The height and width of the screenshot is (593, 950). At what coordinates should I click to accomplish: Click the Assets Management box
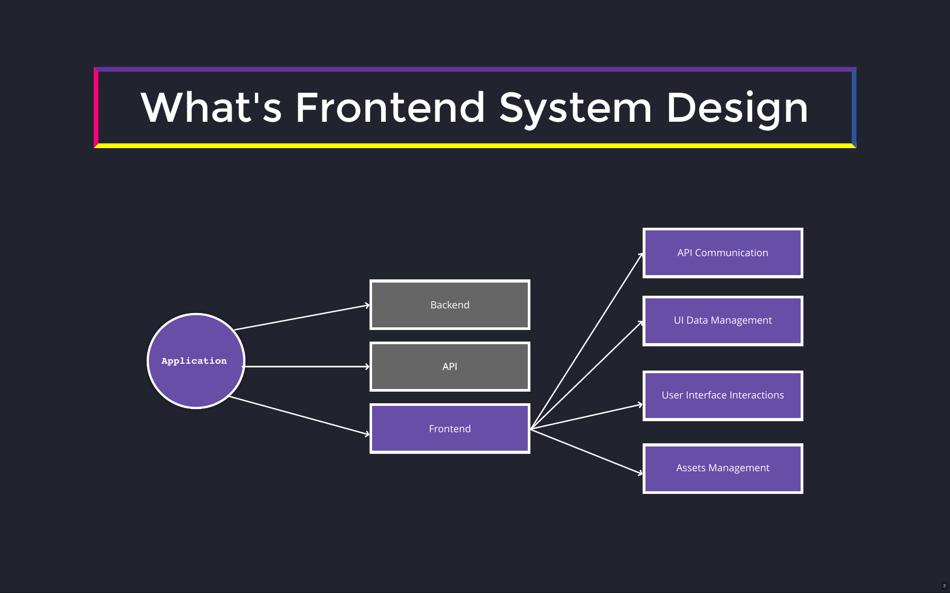tap(723, 468)
